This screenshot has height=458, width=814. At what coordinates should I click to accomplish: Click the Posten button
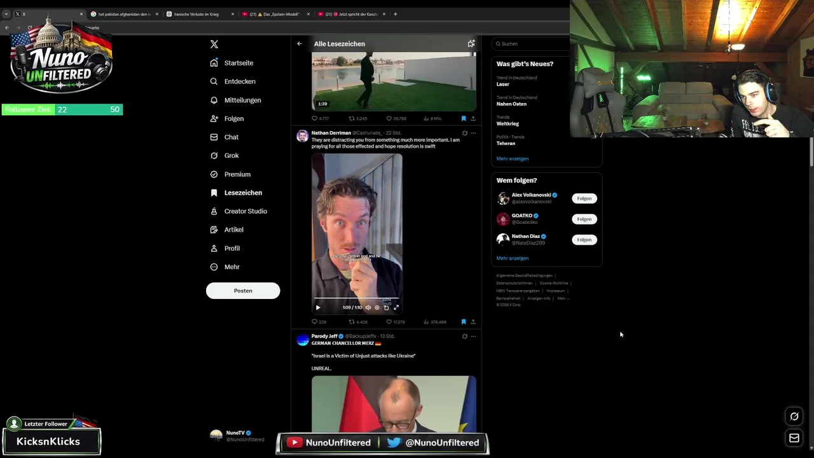coord(243,291)
